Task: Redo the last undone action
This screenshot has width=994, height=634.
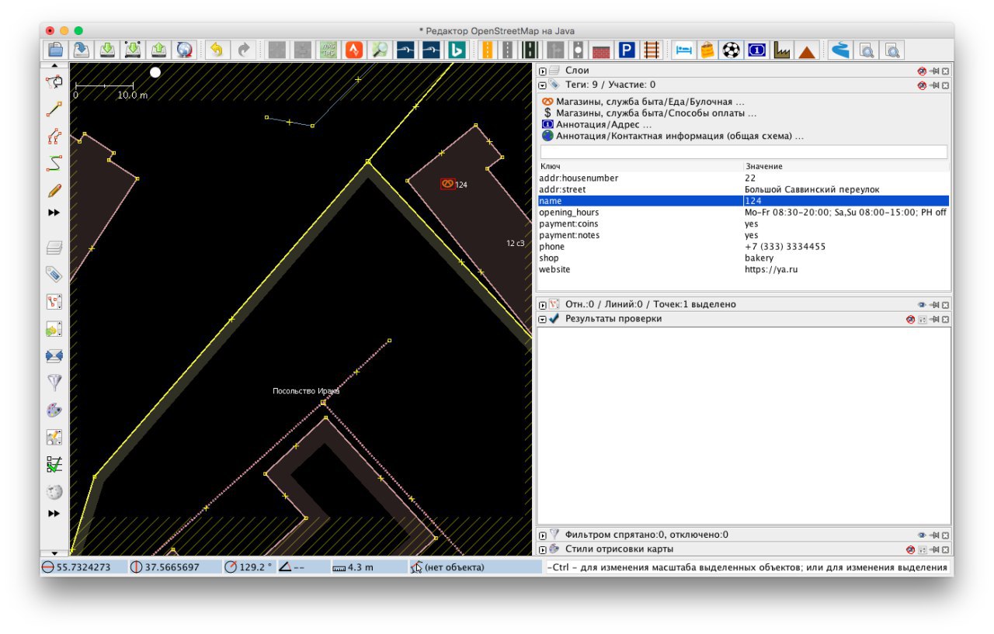Action: pyautogui.click(x=243, y=50)
